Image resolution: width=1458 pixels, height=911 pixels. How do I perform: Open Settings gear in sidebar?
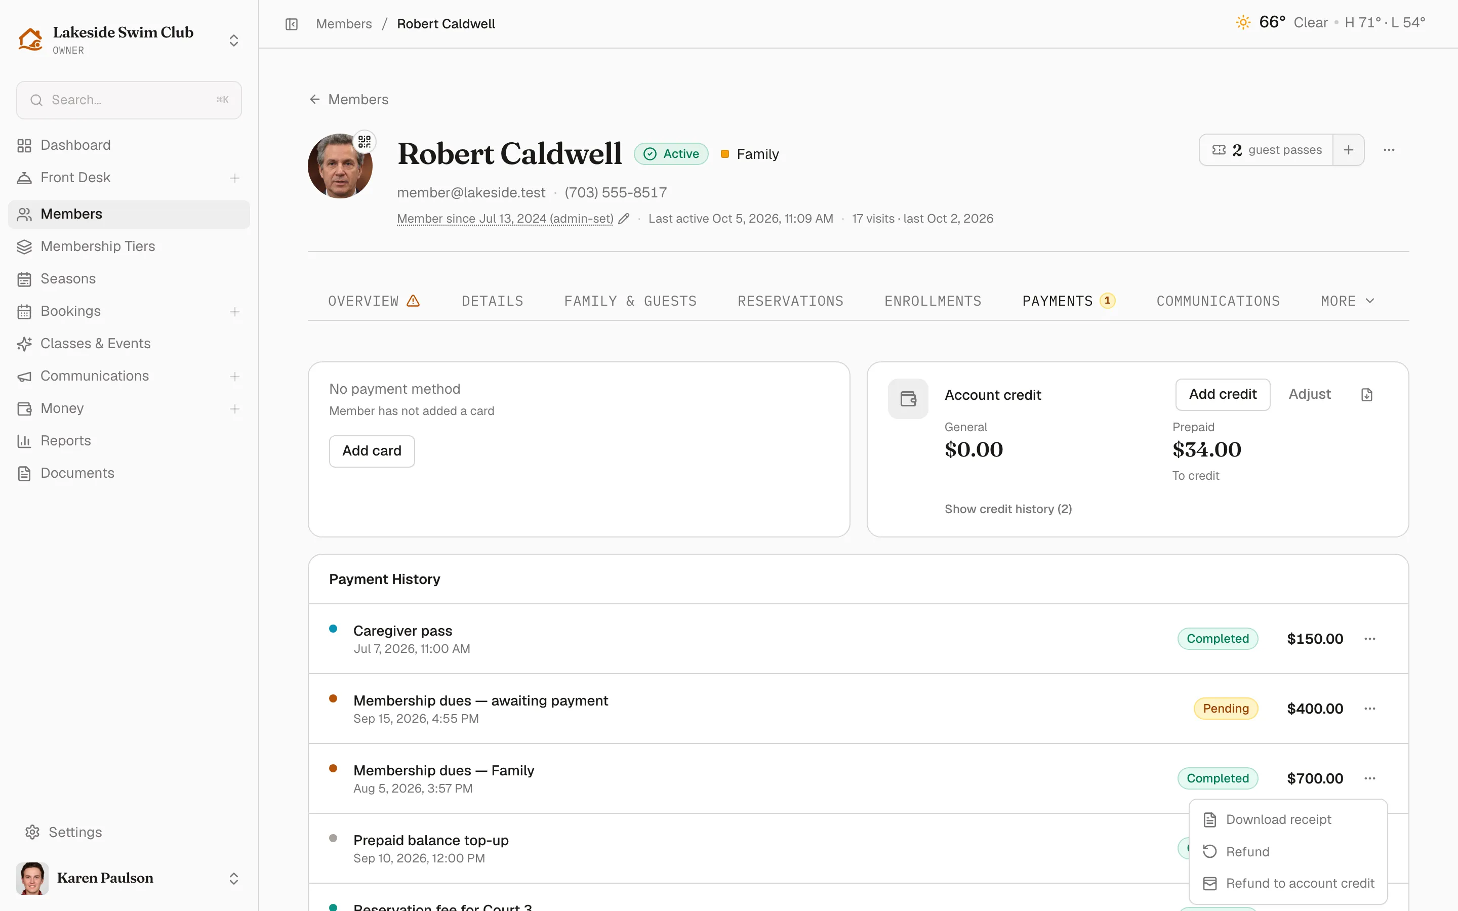pyautogui.click(x=32, y=832)
